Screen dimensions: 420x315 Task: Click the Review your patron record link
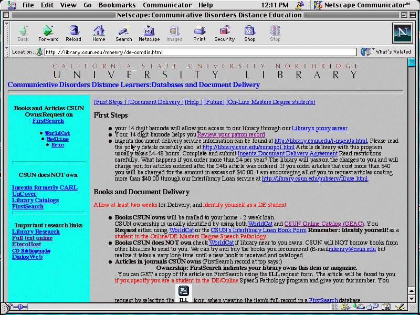[231, 134]
